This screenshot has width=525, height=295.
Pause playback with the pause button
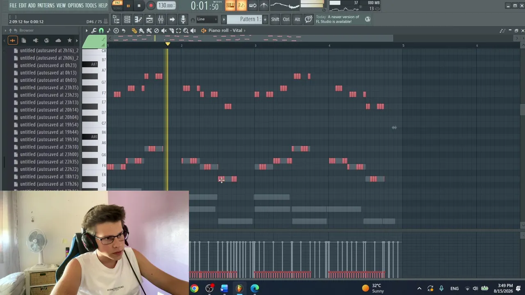(x=128, y=5)
